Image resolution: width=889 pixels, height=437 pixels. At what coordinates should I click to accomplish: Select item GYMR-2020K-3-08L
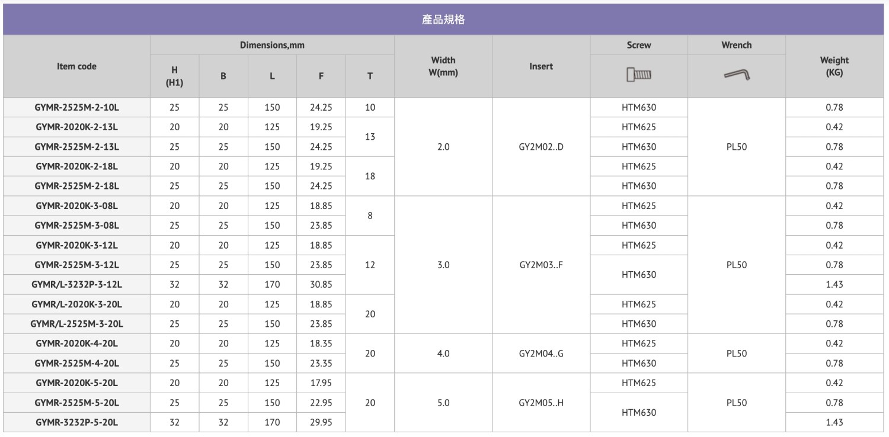point(76,206)
